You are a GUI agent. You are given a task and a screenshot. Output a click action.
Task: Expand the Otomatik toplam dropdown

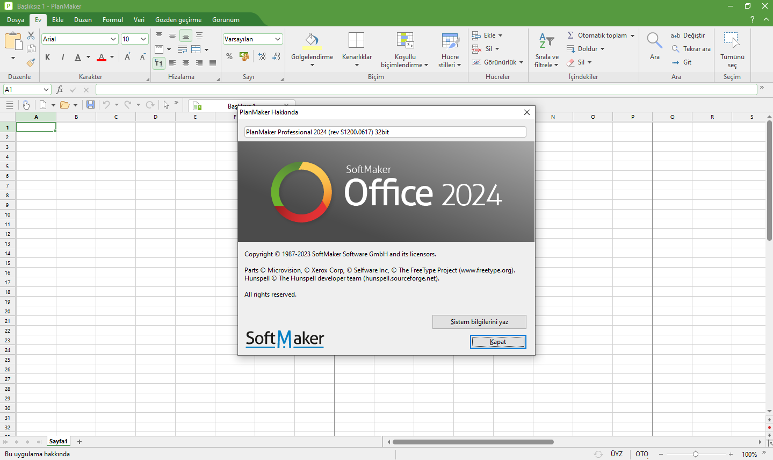632,35
